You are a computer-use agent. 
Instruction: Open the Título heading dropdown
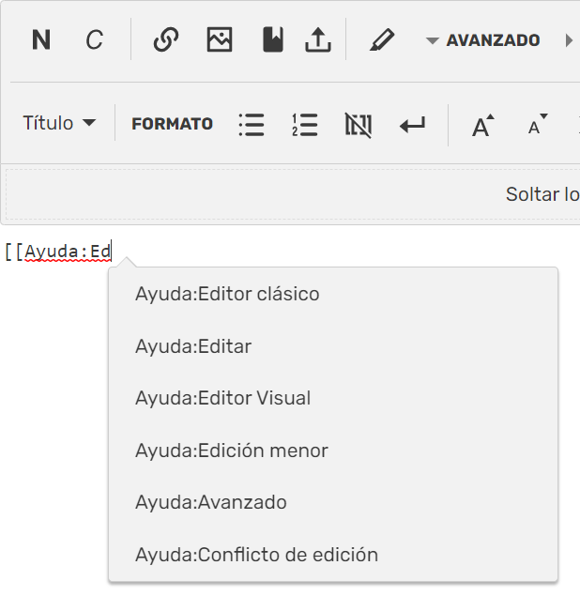(x=59, y=123)
